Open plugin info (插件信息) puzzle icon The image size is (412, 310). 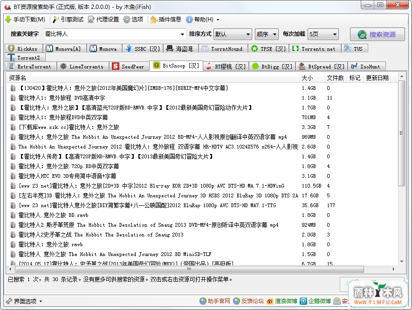[x=153, y=20]
